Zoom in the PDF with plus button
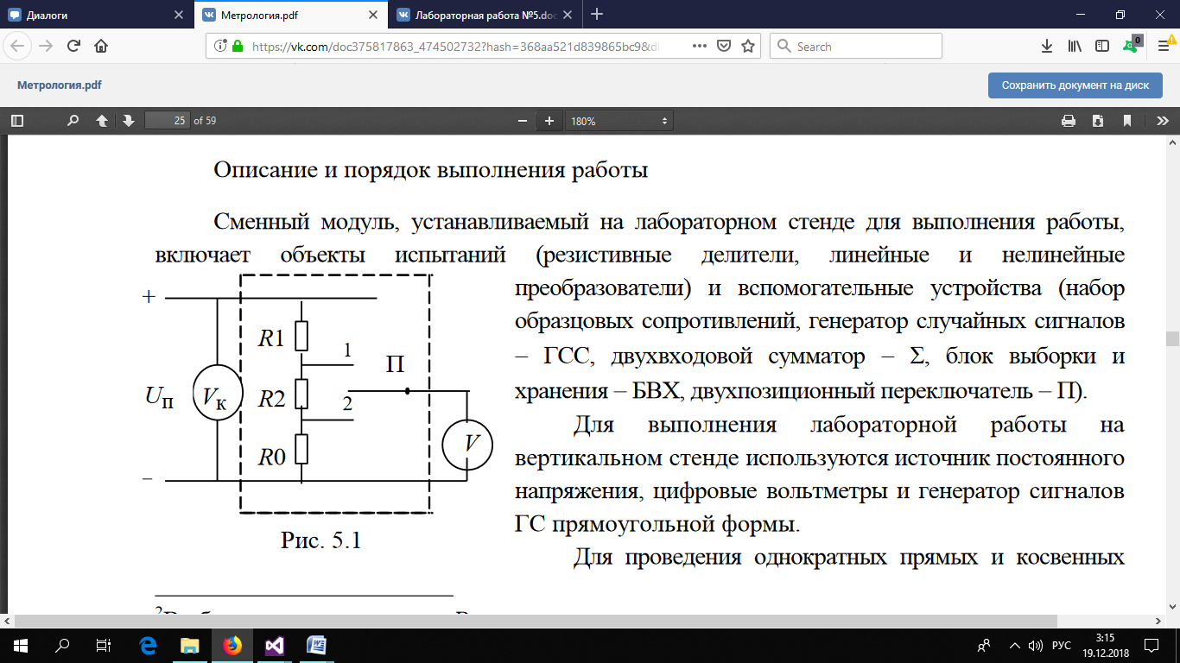1180x663 pixels. 549,121
